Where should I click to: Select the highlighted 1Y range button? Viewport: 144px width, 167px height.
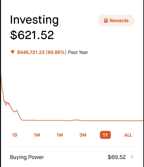[105, 135]
